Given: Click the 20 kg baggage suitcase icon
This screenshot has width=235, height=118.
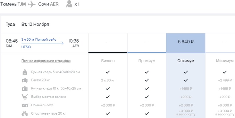Looking at the screenshot, I should (x=25, y=80).
